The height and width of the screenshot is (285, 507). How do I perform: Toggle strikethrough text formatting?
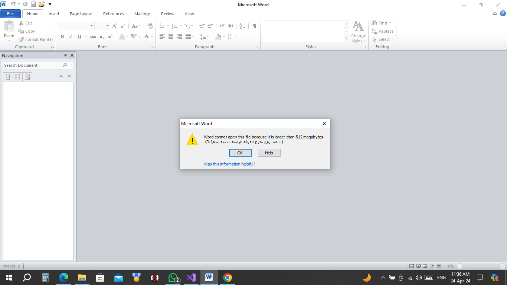pos(93,37)
